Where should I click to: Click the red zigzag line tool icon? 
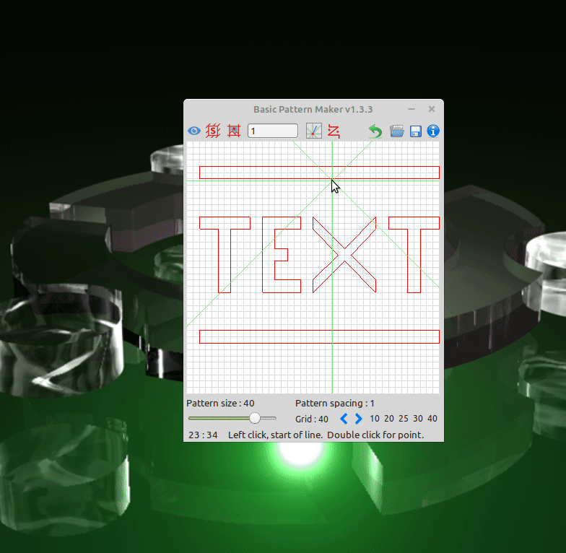tap(334, 131)
